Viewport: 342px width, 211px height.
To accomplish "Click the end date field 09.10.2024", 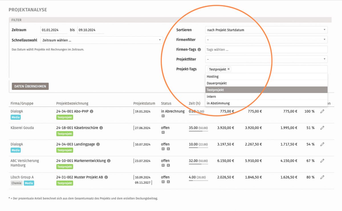I will [91, 30].
